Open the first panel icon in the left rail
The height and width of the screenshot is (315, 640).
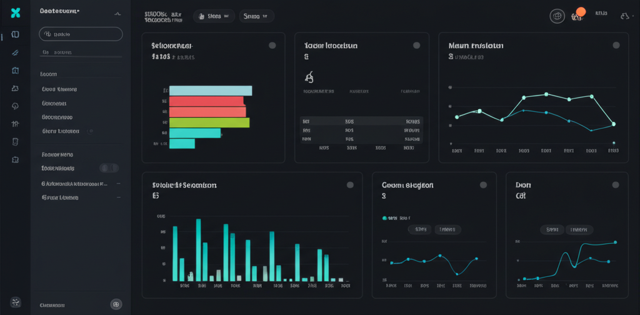point(16,34)
